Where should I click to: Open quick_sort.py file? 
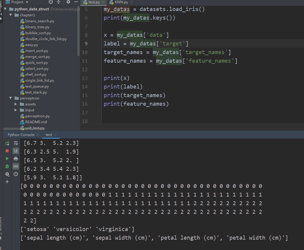point(37,63)
